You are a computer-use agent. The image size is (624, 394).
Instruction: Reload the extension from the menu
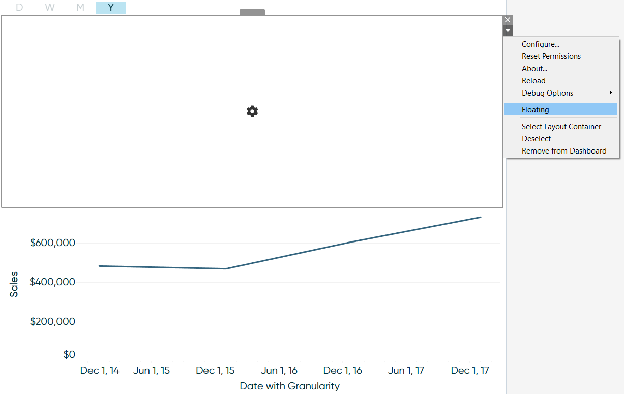click(533, 80)
